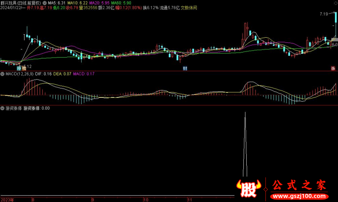Click the 财 financial report marker

point(185,68)
